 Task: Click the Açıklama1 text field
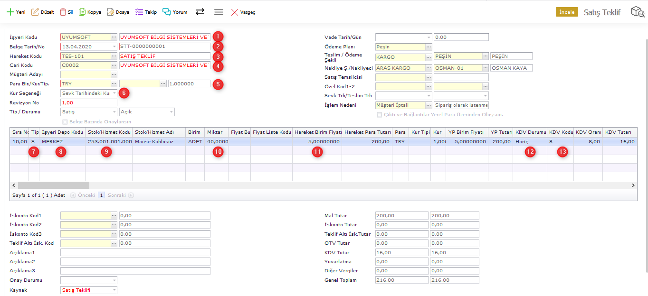click(135, 252)
